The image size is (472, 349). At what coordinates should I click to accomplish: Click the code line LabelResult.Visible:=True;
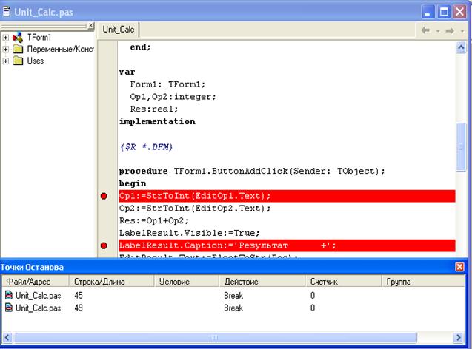click(190, 233)
